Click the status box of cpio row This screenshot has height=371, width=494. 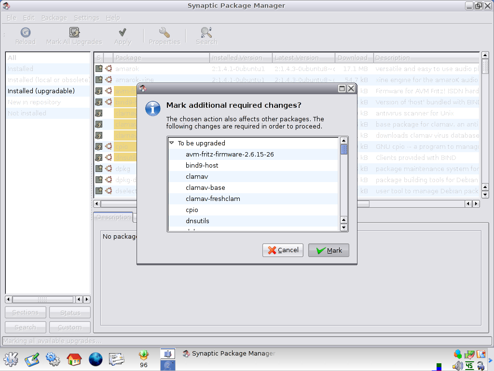99,146
